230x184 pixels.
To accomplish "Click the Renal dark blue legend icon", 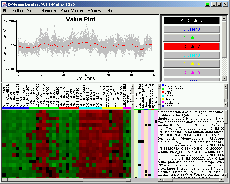I will [x=162, y=106].
